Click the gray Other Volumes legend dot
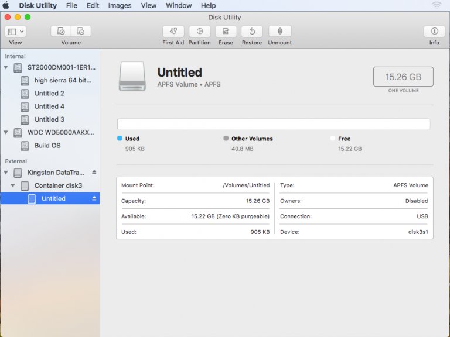The width and height of the screenshot is (450, 337). 226,139
